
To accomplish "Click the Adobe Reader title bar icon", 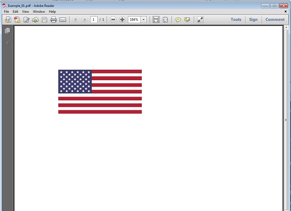I will click(5, 5).
